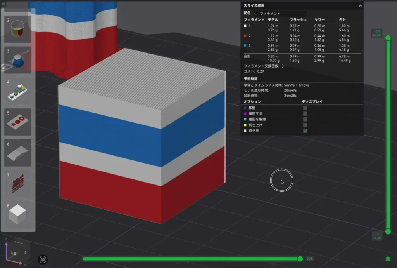Choose the plate 6 thumbnail

point(18,153)
